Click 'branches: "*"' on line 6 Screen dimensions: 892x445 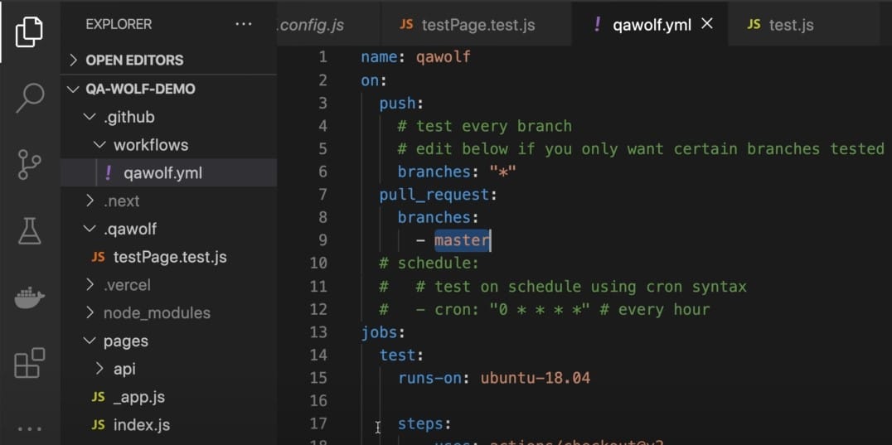click(x=457, y=172)
